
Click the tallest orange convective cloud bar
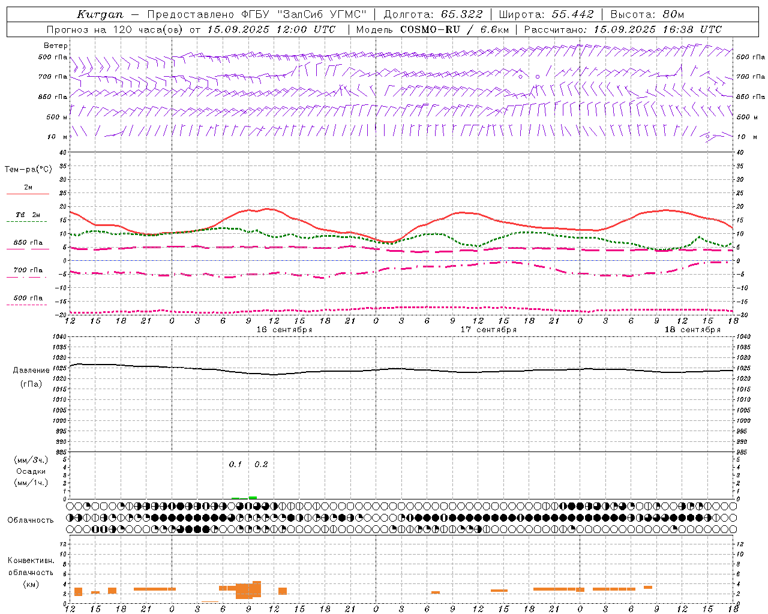click(x=257, y=589)
